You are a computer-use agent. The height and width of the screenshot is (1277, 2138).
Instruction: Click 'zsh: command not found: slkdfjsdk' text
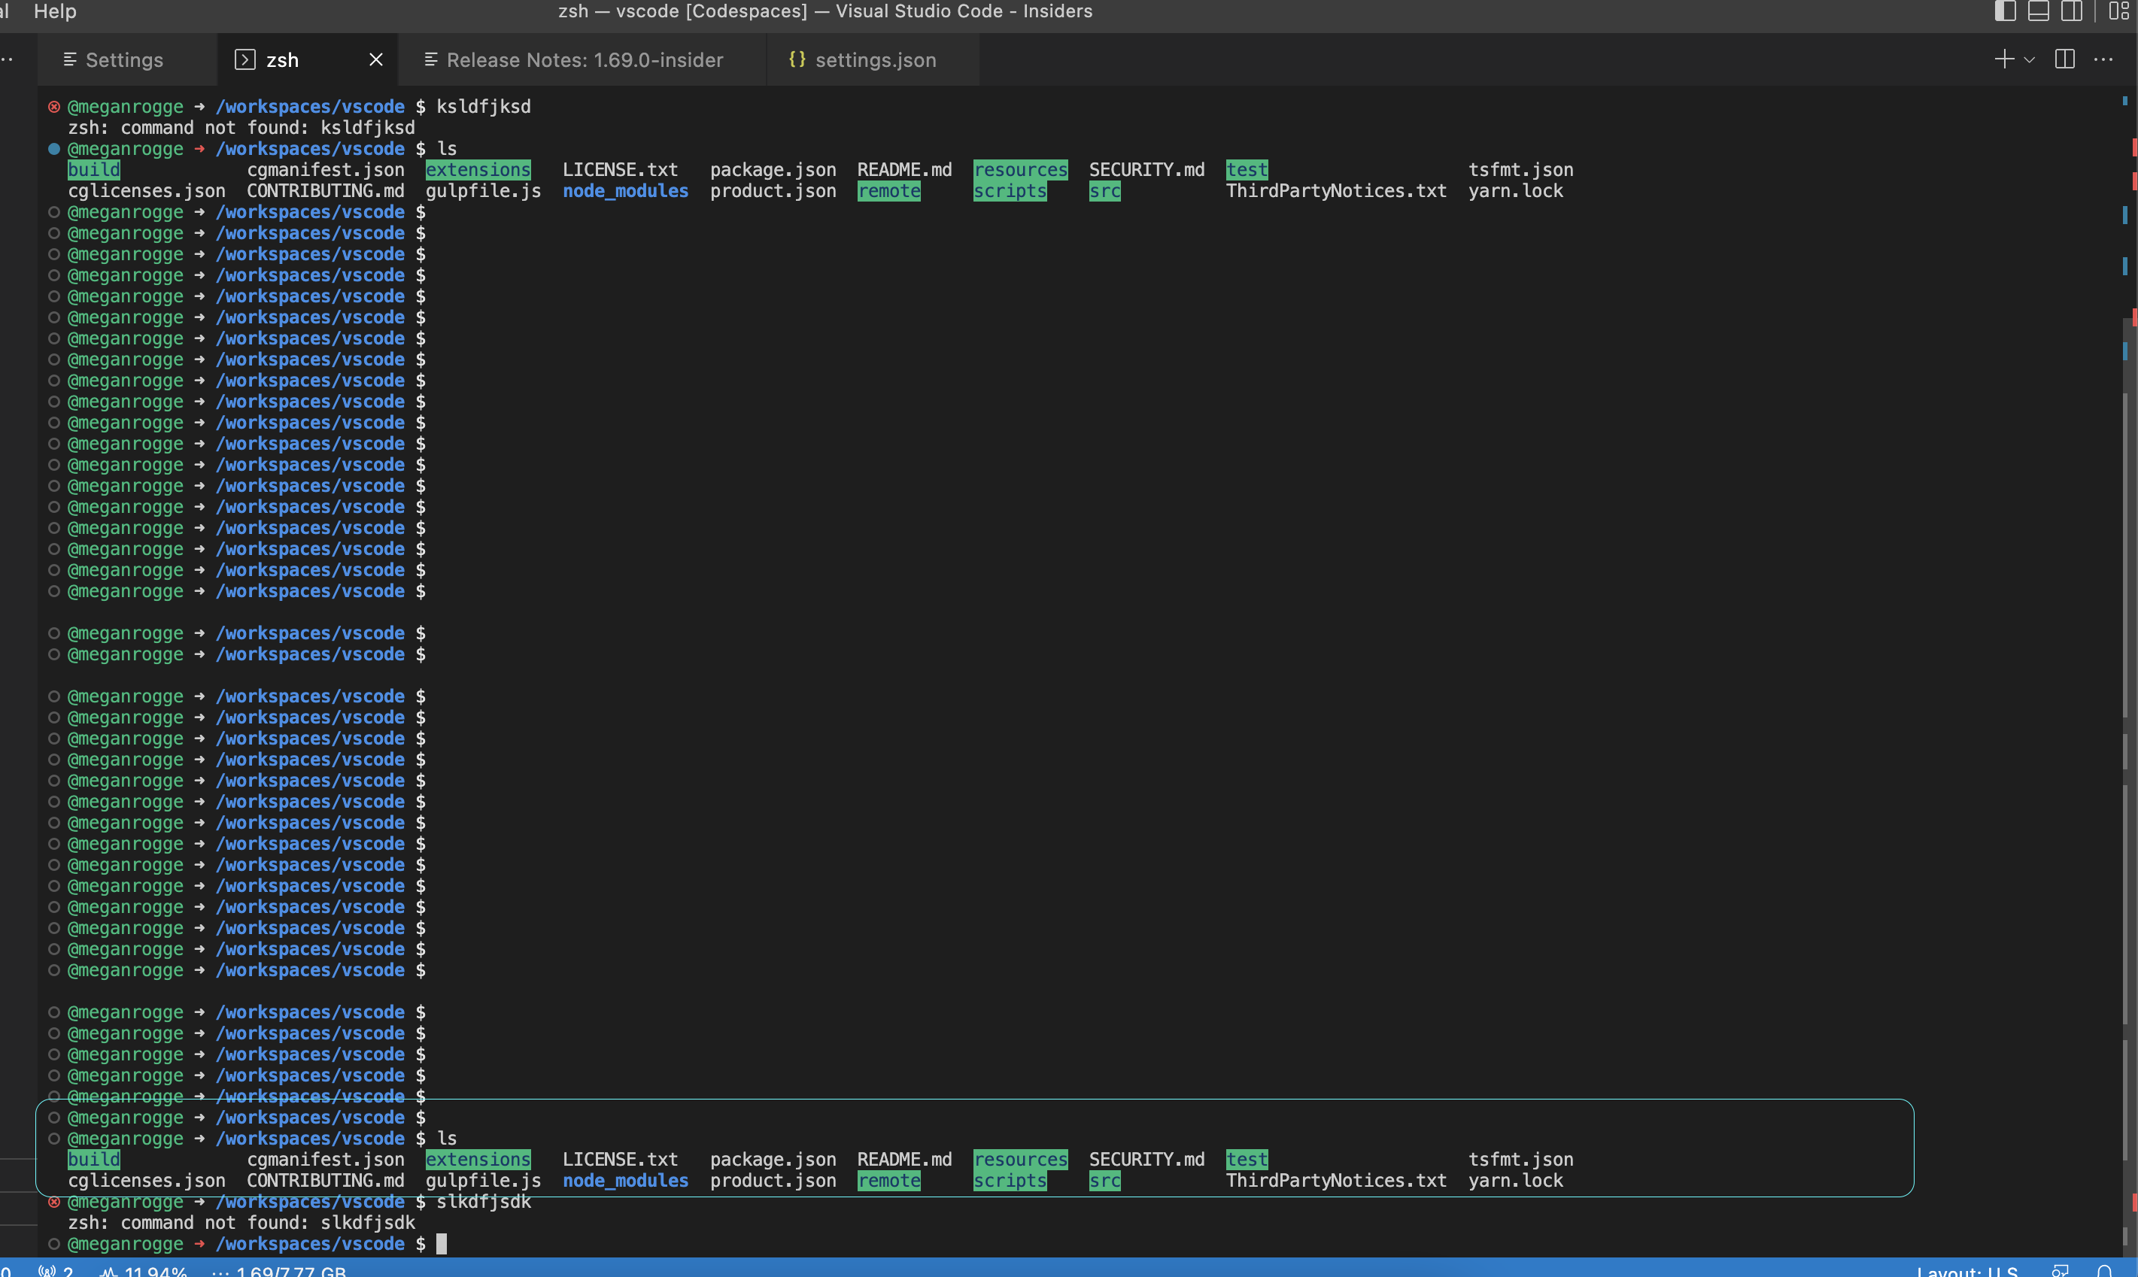241,1222
